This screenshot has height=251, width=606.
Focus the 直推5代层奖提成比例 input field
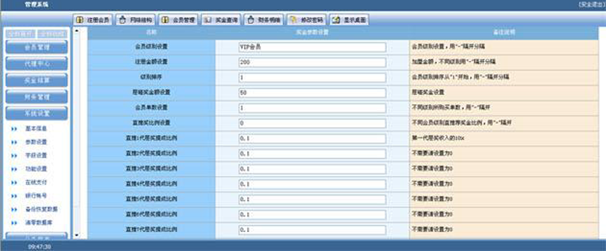click(313, 199)
